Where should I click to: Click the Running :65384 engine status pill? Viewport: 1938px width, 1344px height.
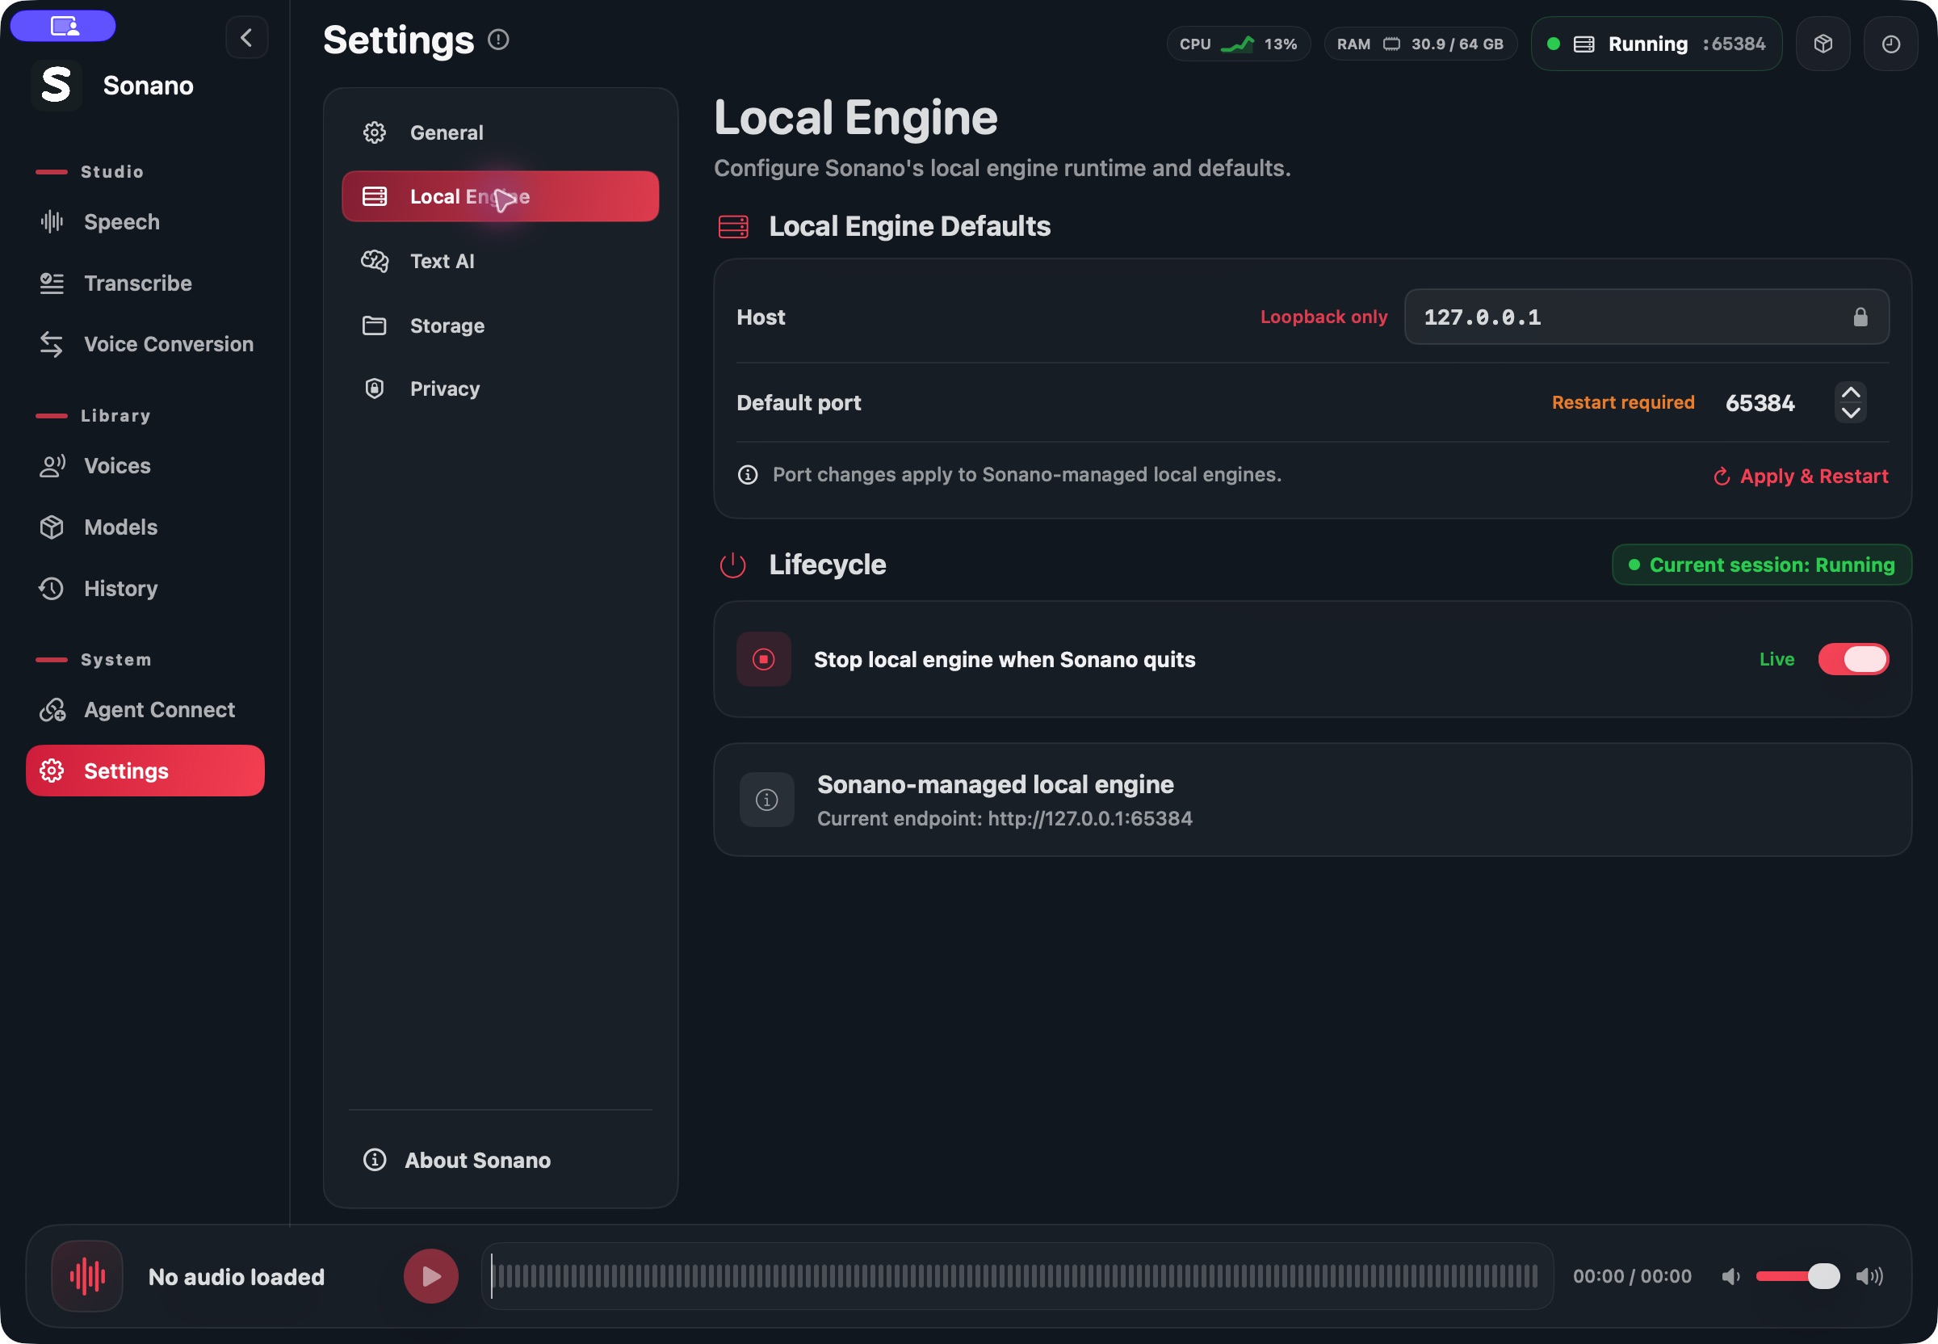tap(1656, 44)
